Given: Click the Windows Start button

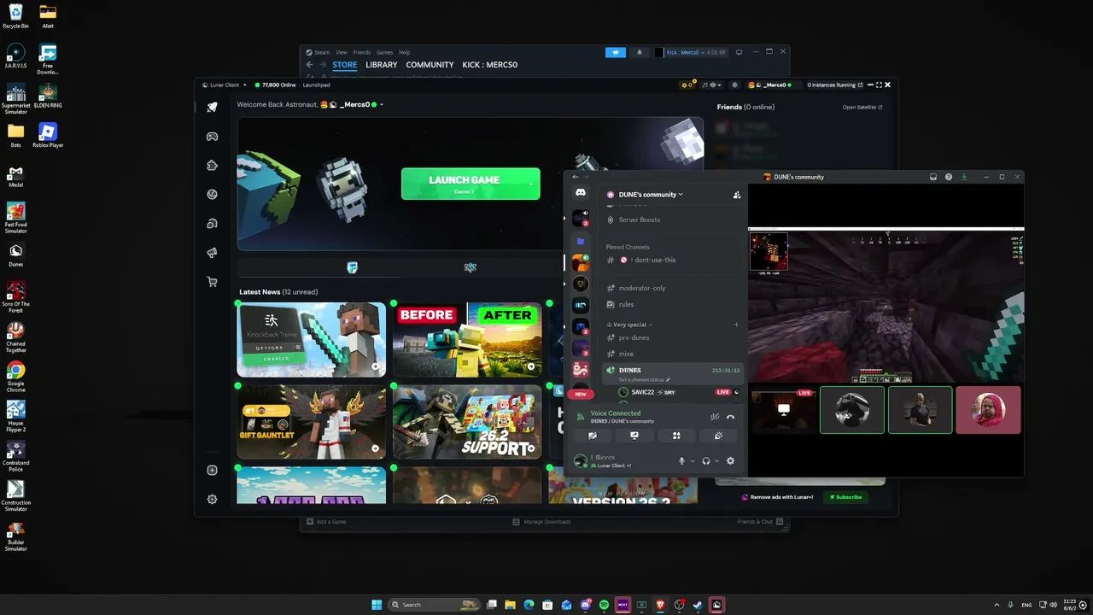Looking at the screenshot, I should tap(377, 605).
